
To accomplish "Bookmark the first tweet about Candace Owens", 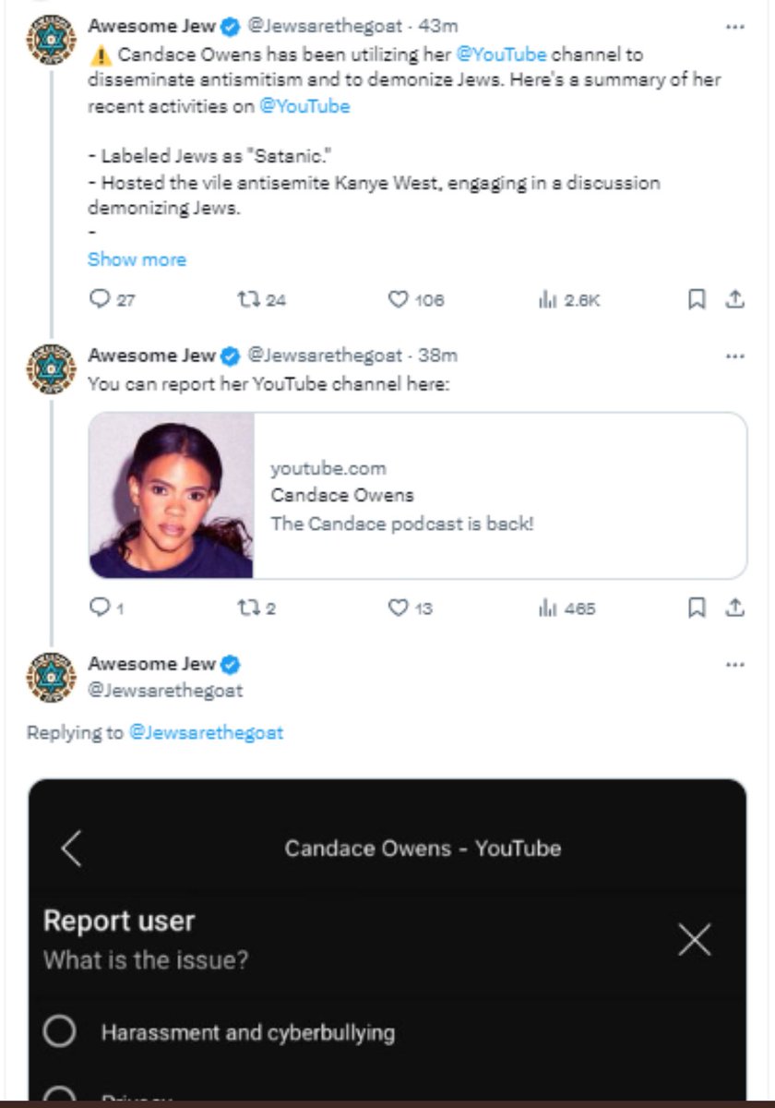I will tap(697, 299).
